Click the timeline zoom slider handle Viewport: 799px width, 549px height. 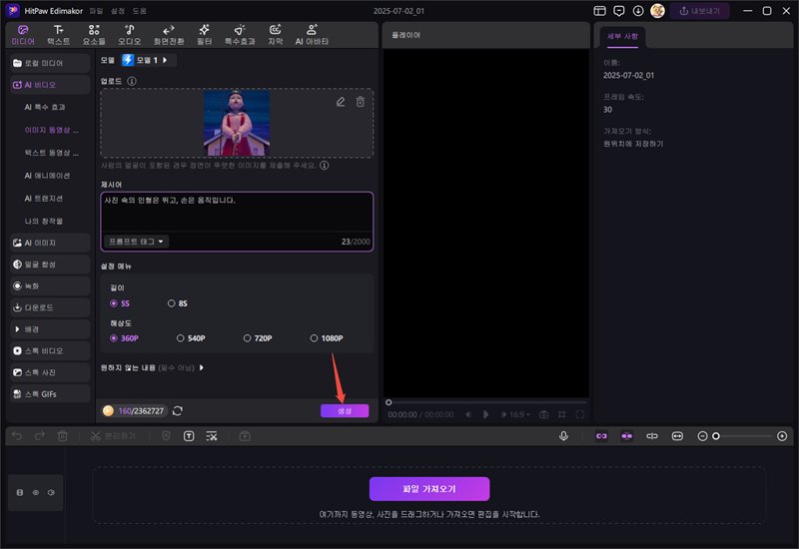point(716,436)
